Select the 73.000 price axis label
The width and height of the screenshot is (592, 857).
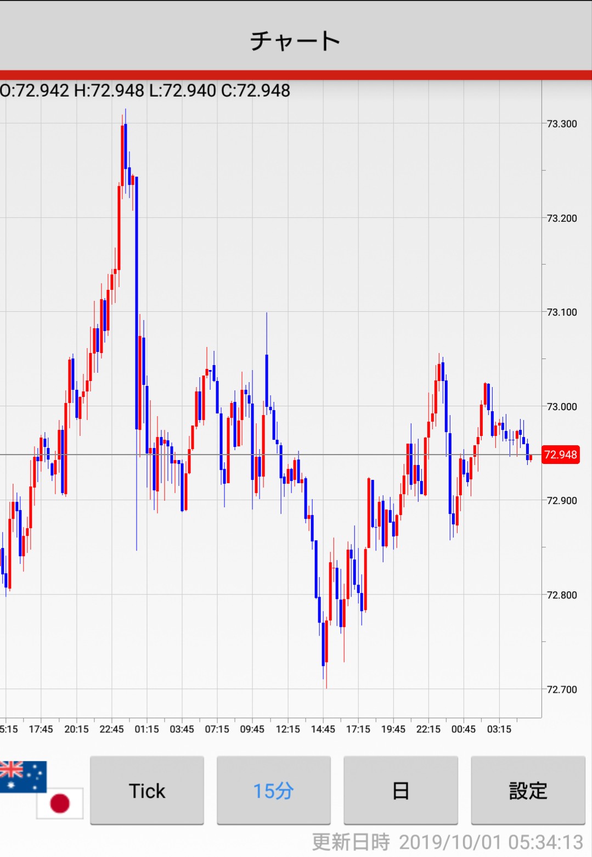(x=562, y=406)
